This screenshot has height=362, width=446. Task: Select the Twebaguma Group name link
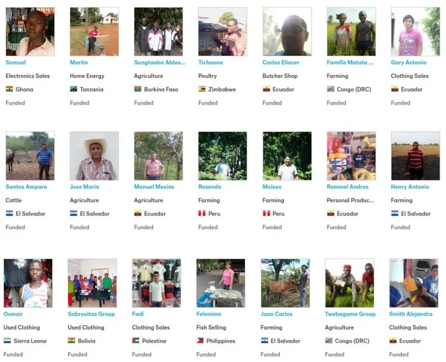[x=350, y=314]
